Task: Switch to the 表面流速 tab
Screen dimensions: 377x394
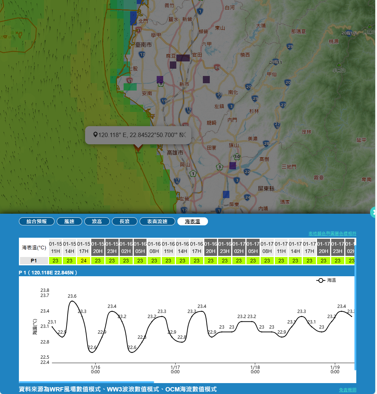Action: pos(157,221)
